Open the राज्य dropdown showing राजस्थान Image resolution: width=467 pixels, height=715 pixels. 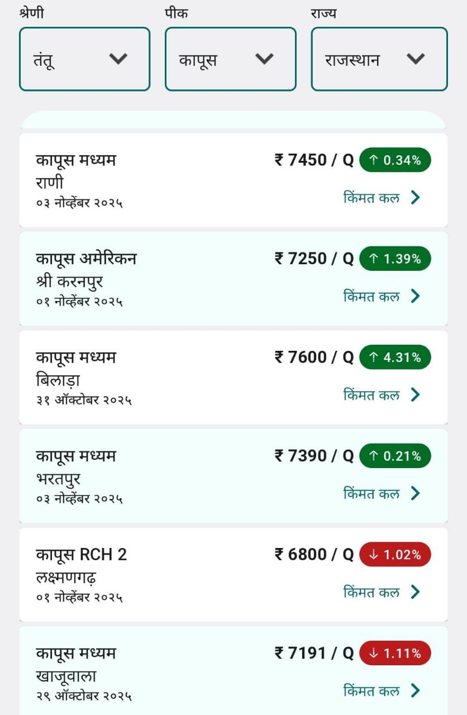(379, 59)
